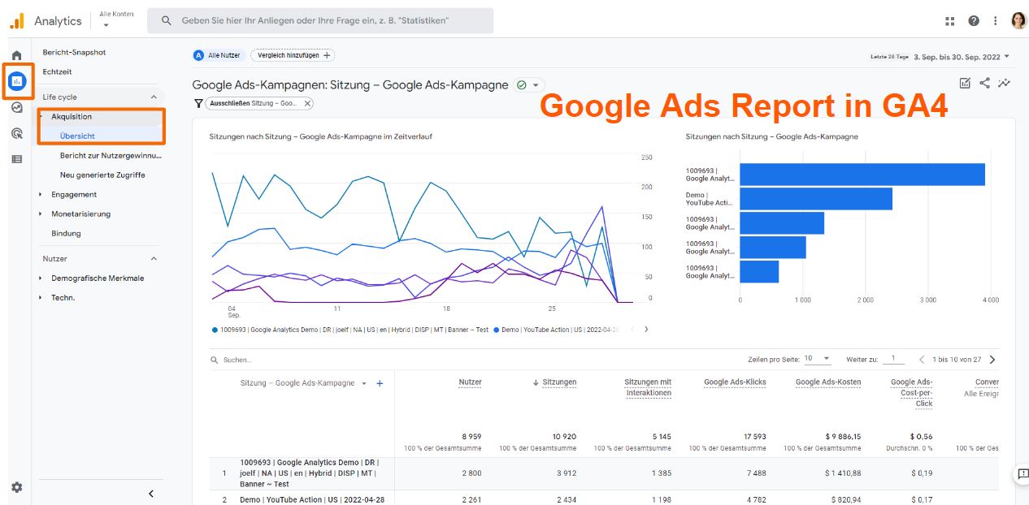Open Admin via the gear icon
Image resolution: width=1029 pixels, height=505 pixels.
(15, 487)
